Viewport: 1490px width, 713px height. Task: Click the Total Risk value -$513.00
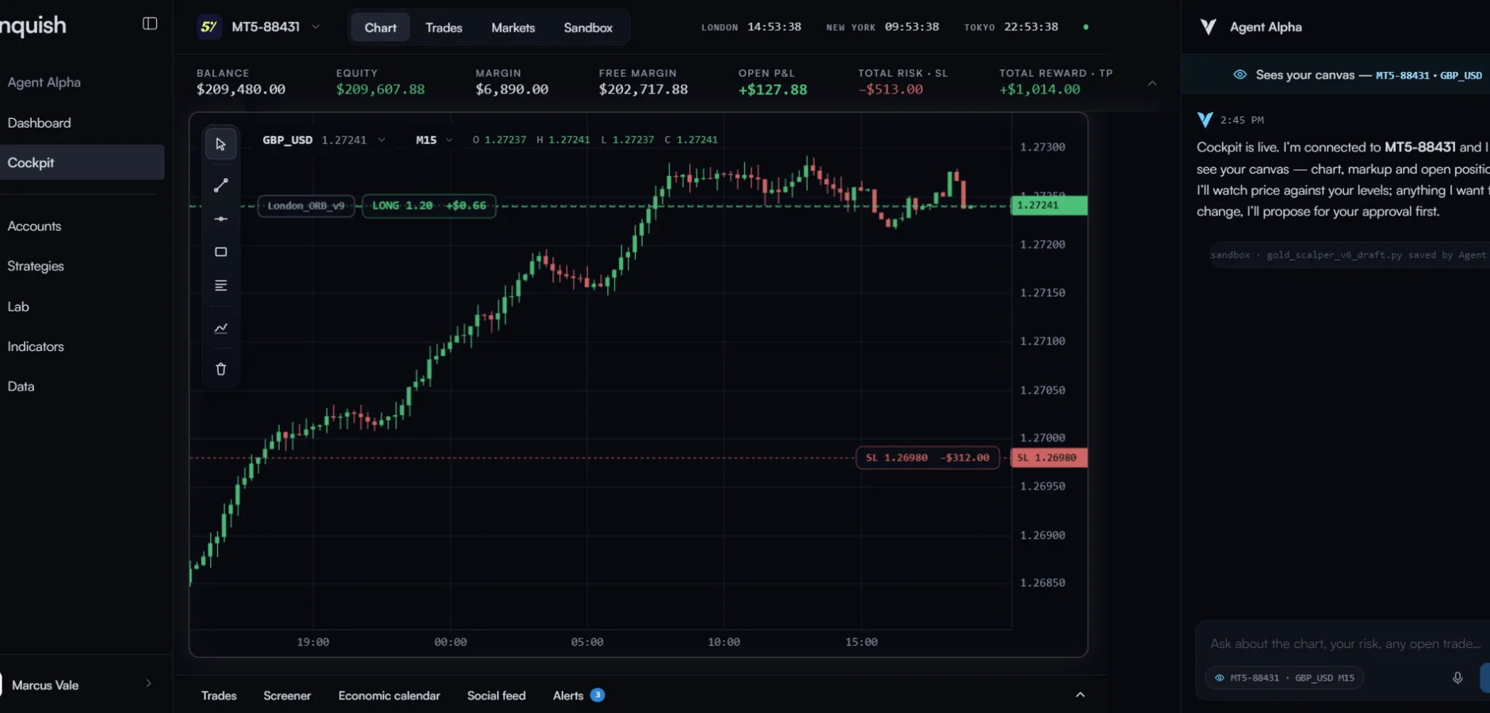pos(891,90)
